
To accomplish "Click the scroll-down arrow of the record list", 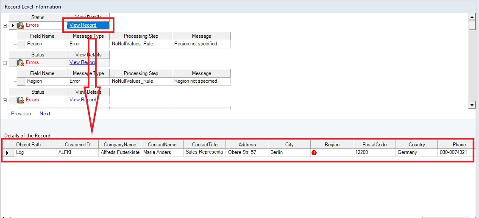I will click(471, 105).
